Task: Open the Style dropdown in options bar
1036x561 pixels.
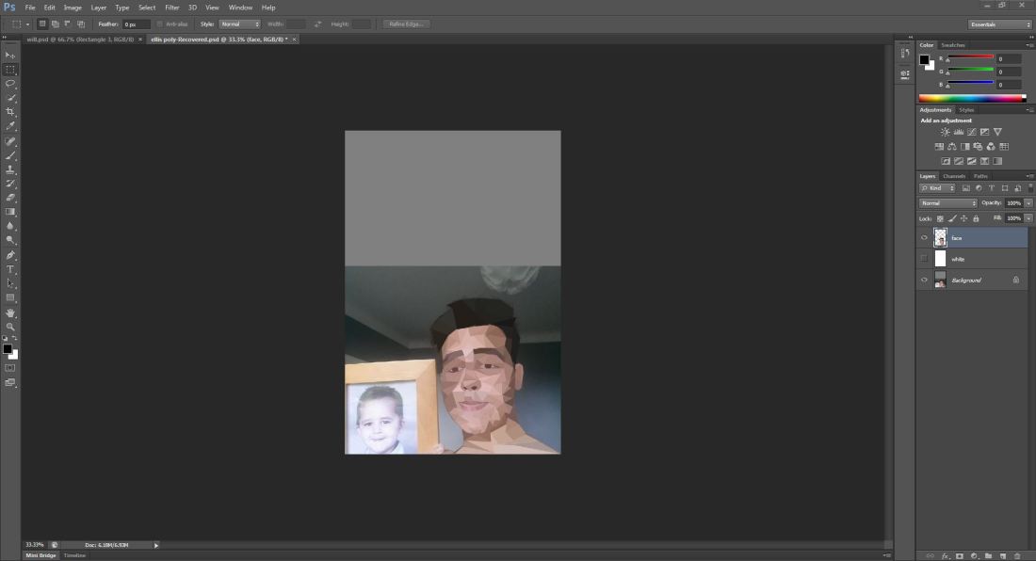Action: point(239,24)
